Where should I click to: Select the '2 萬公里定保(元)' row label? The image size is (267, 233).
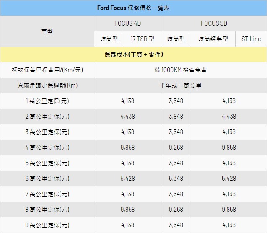click(x=47, y=116)
